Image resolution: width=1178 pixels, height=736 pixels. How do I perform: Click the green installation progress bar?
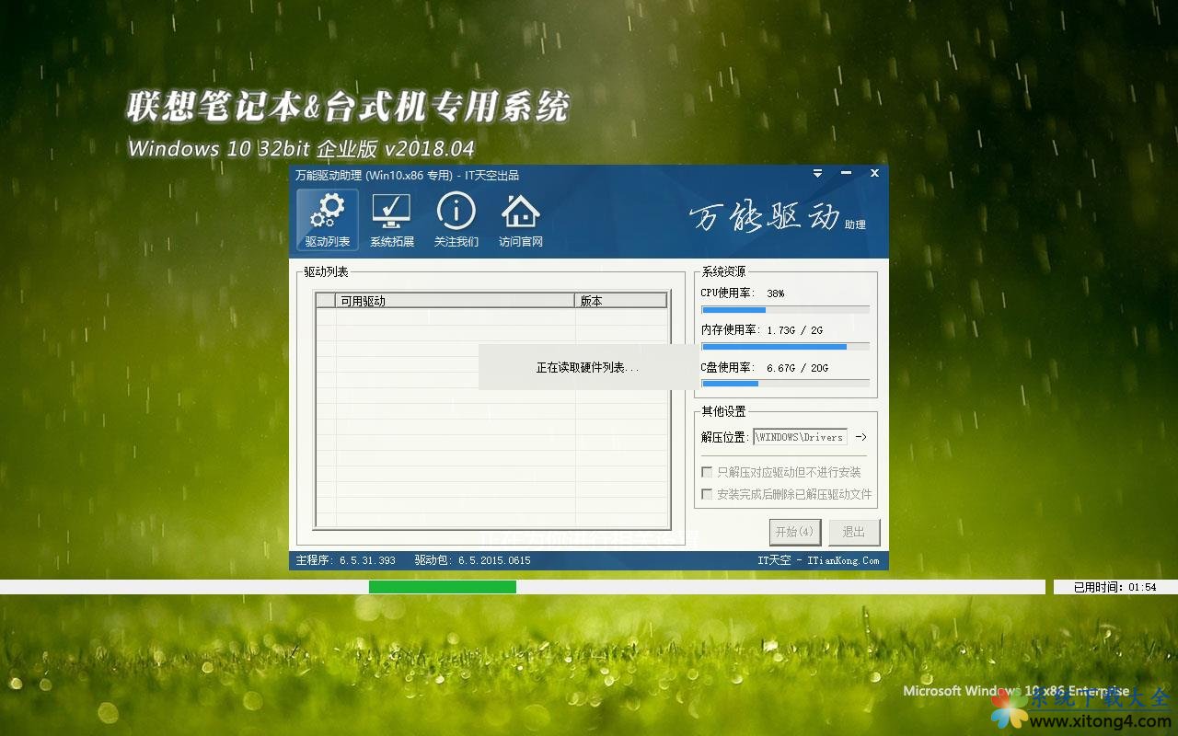[x=443, y=587]
